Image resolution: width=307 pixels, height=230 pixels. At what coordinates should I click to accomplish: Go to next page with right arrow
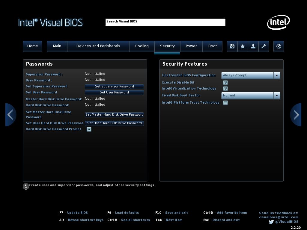296,115
